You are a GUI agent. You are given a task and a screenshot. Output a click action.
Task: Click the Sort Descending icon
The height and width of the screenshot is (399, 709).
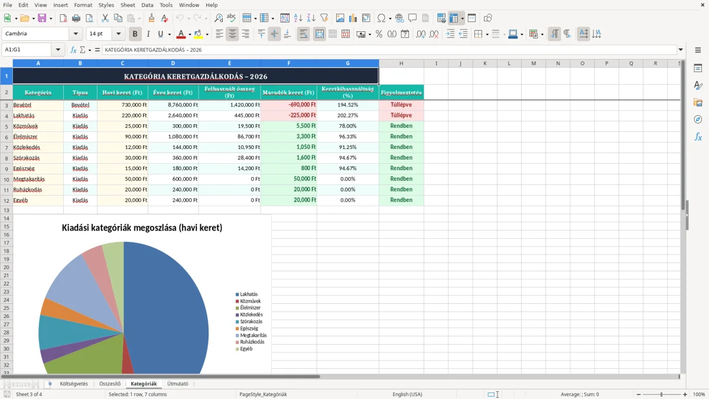311,18
